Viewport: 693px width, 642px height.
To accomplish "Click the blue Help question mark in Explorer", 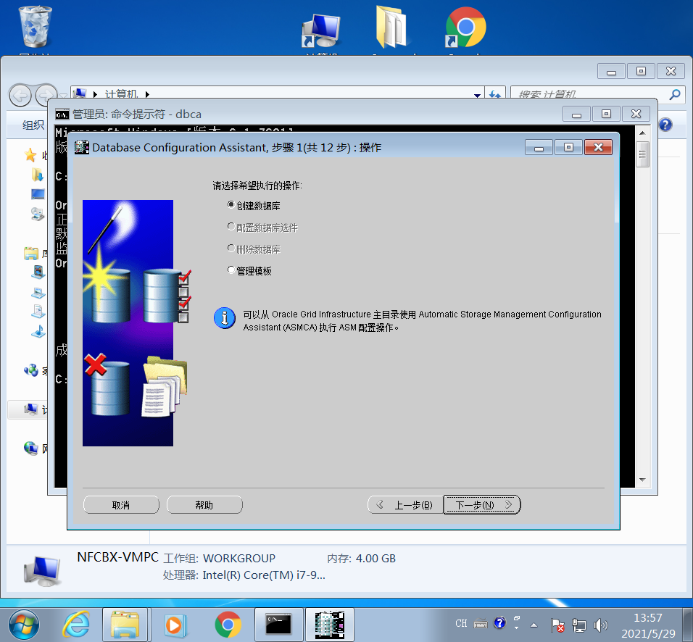I will click(x=665, y=124).
